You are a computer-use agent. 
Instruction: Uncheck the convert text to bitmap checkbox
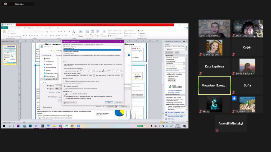pyautogui.click(x=65, y=96)
